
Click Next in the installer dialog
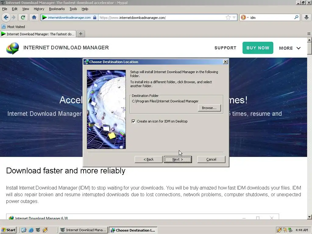point(178,159)
